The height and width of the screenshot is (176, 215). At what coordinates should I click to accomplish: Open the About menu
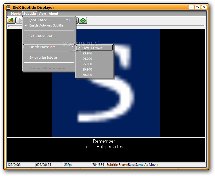(54, 14)
